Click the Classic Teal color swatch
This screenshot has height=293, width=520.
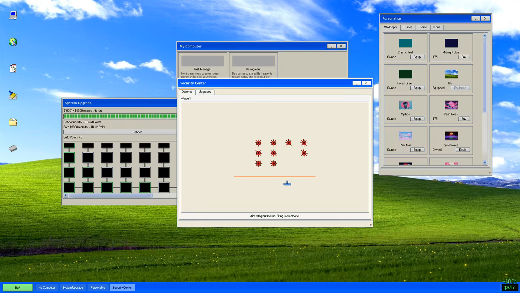tap(405, 43)
